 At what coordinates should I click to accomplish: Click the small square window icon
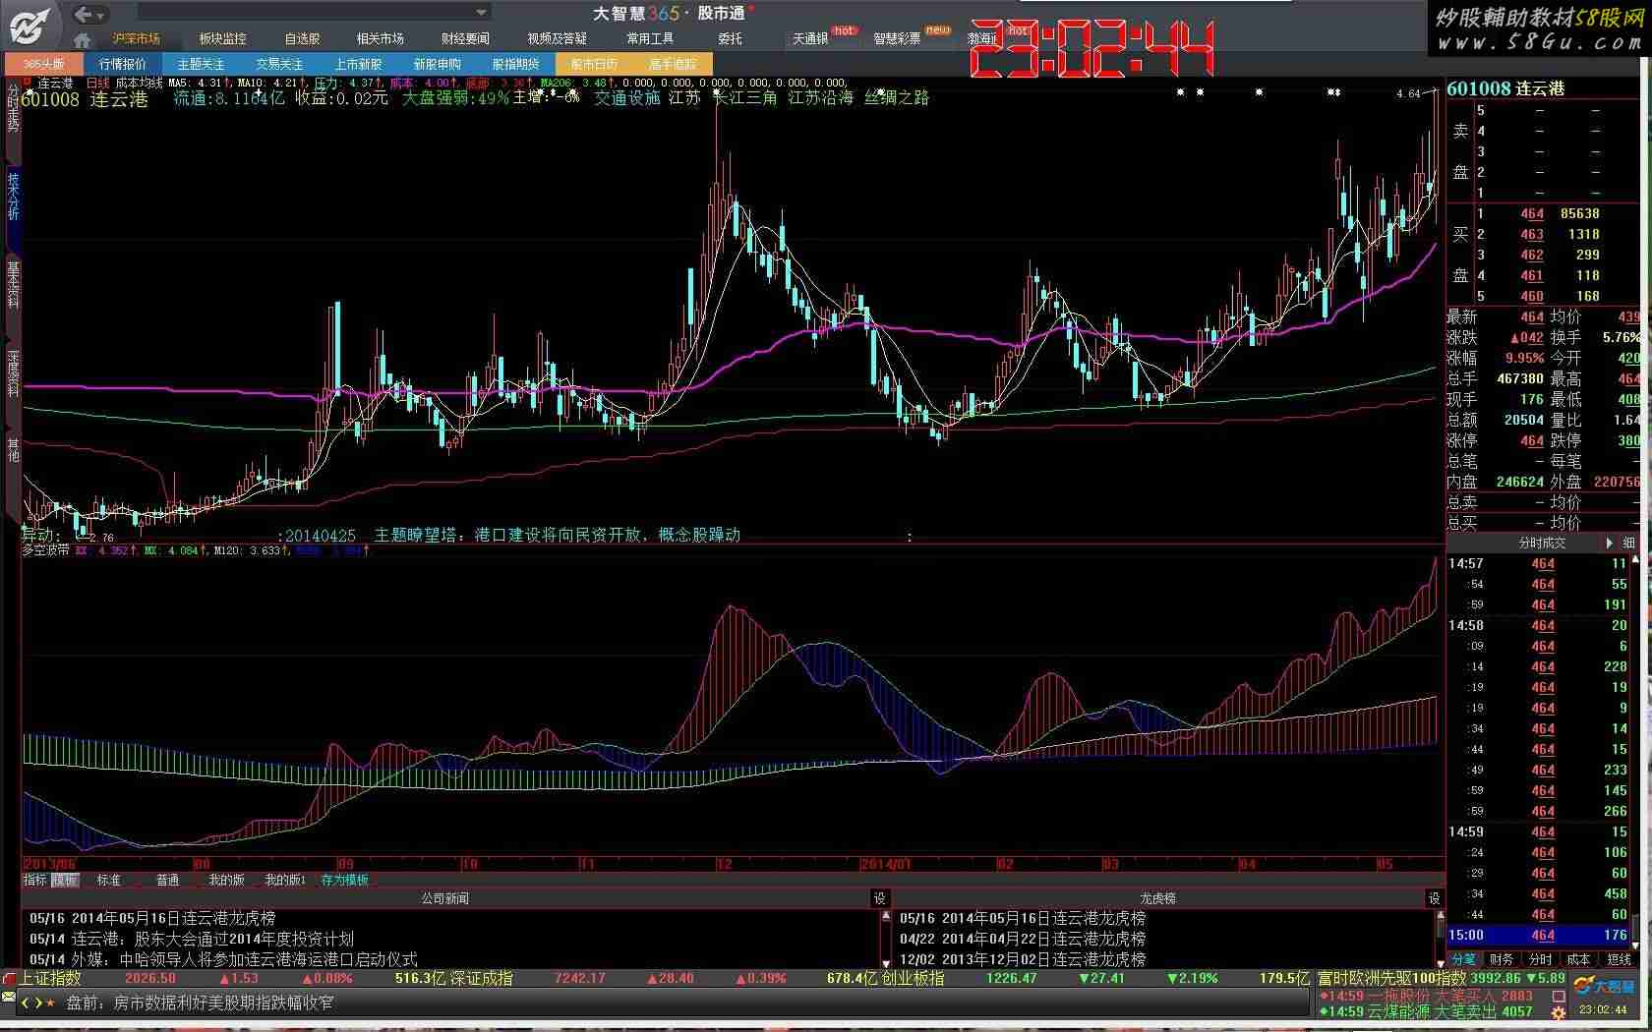[x=1559, y=996]
